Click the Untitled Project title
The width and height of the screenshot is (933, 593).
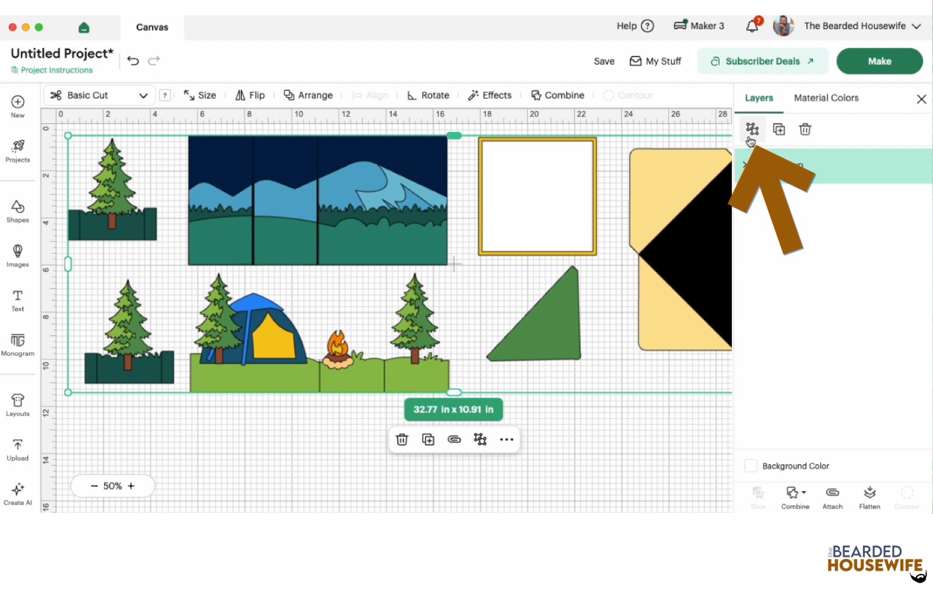click(x=62, y=53)
